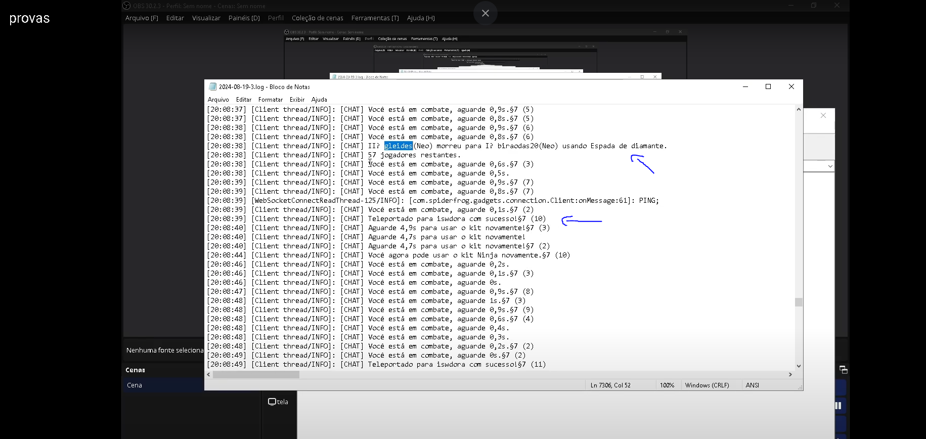Click Notepad vertical scrollbar down arrow
The width and height of the screenshot is (926, 439).
tap(799, 366)
